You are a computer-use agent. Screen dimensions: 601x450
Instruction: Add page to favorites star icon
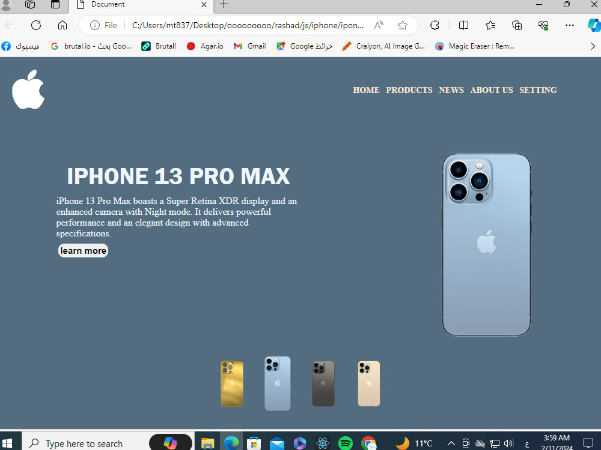coord(403,25)
